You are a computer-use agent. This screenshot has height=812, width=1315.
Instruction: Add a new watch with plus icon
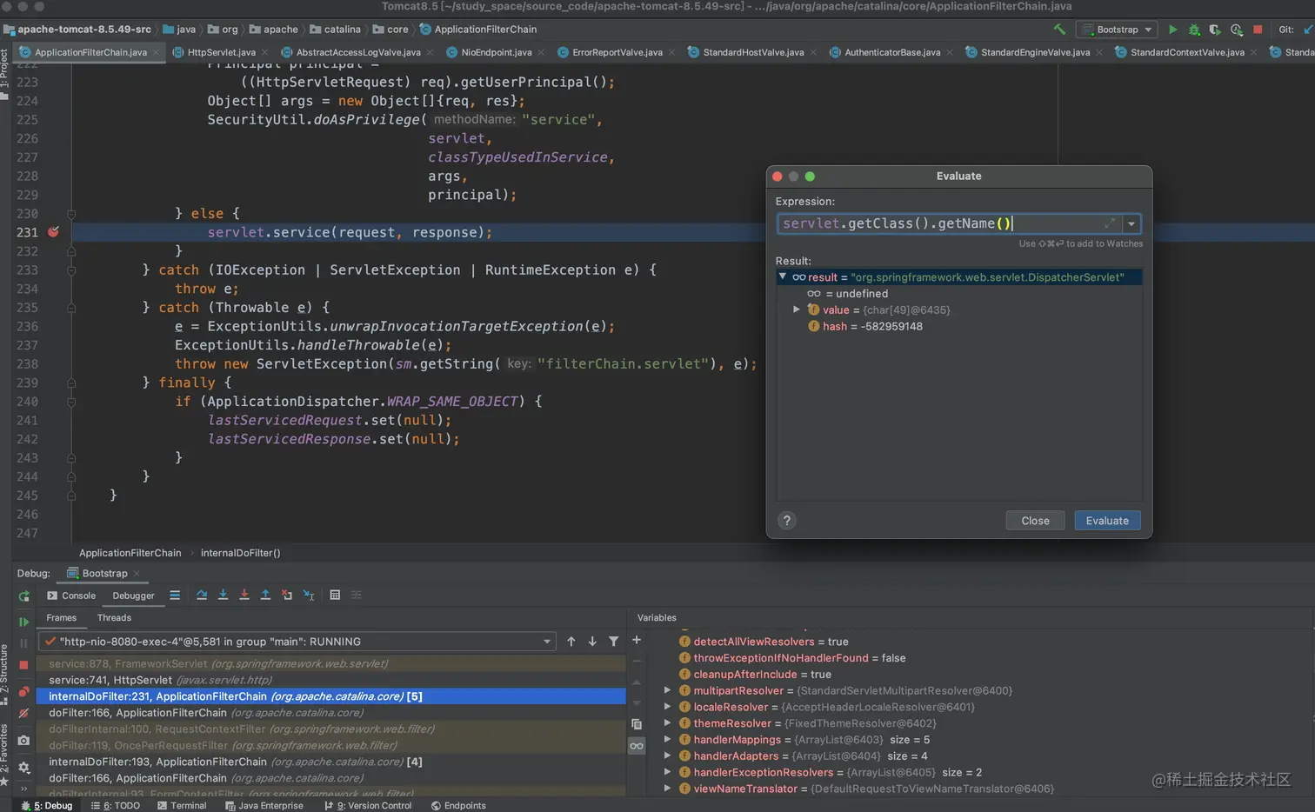(x=637, y=641)
